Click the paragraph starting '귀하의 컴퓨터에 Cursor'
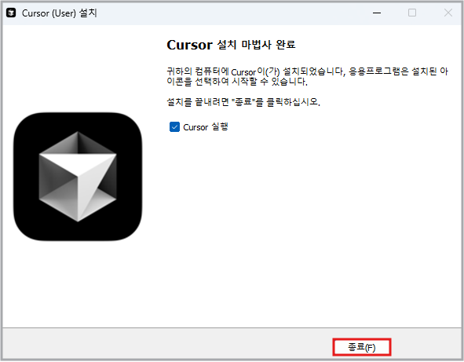 (x=307, y=76)
